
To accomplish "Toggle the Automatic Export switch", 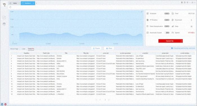I will 167,33.
